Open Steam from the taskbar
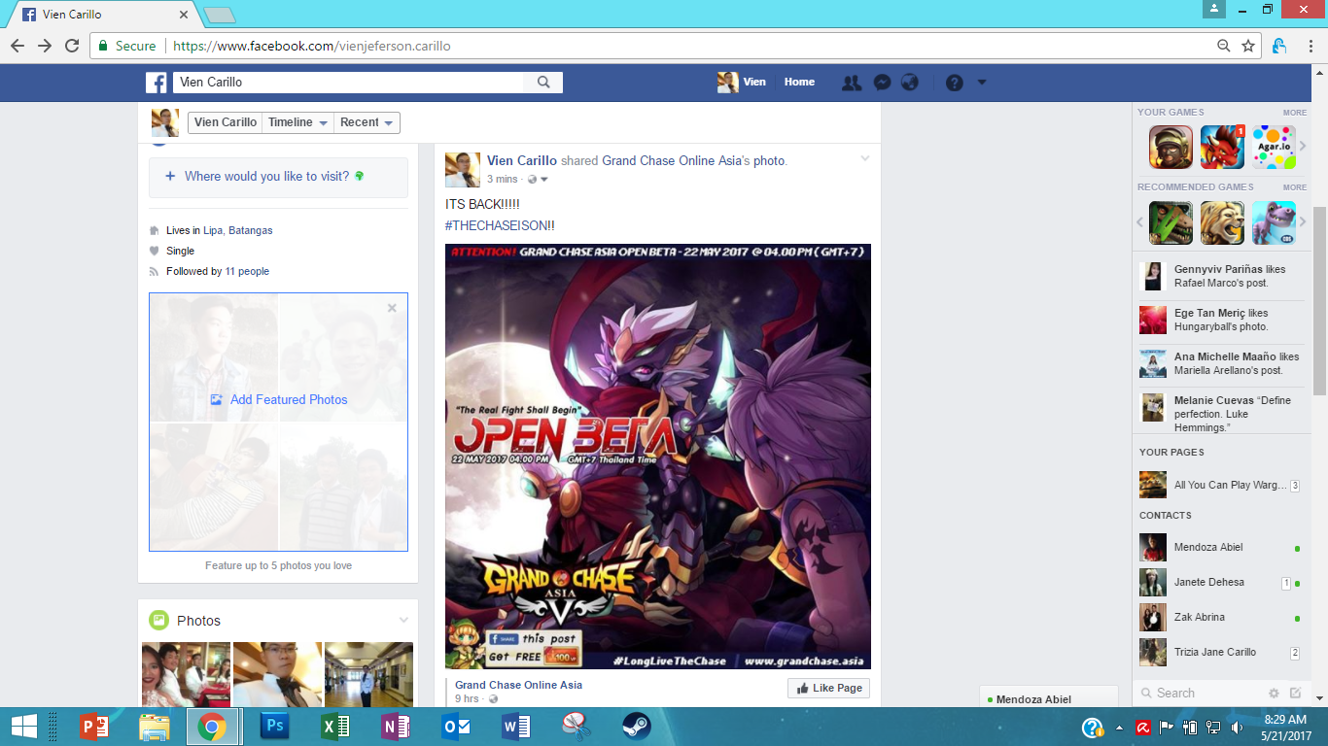1328x746 pixels. pos(637,727)
